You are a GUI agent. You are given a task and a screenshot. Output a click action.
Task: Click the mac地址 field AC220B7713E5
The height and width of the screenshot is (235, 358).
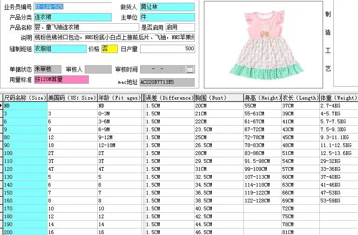pyautogui.click(x=167, y=82)
